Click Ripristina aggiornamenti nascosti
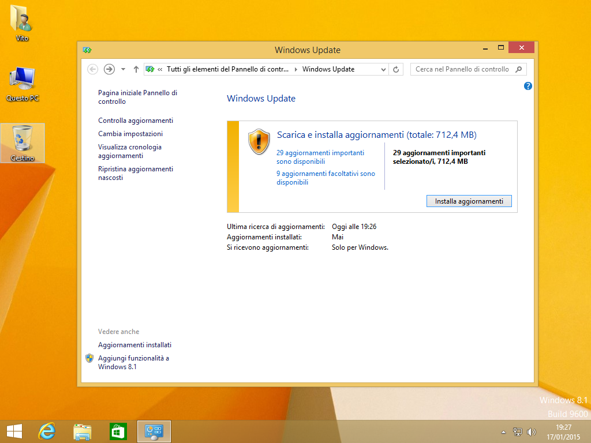This screenshot has height=443, width=591. pyautogui.click(x=136, y=173)
